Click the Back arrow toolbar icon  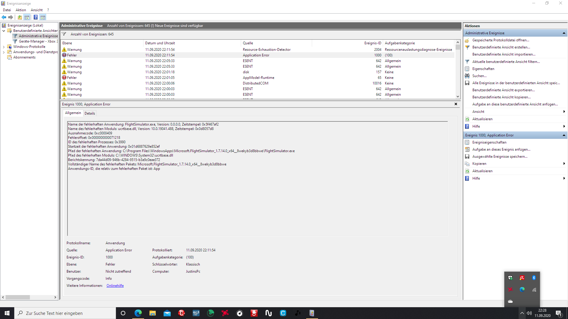[x=4, y=17]
